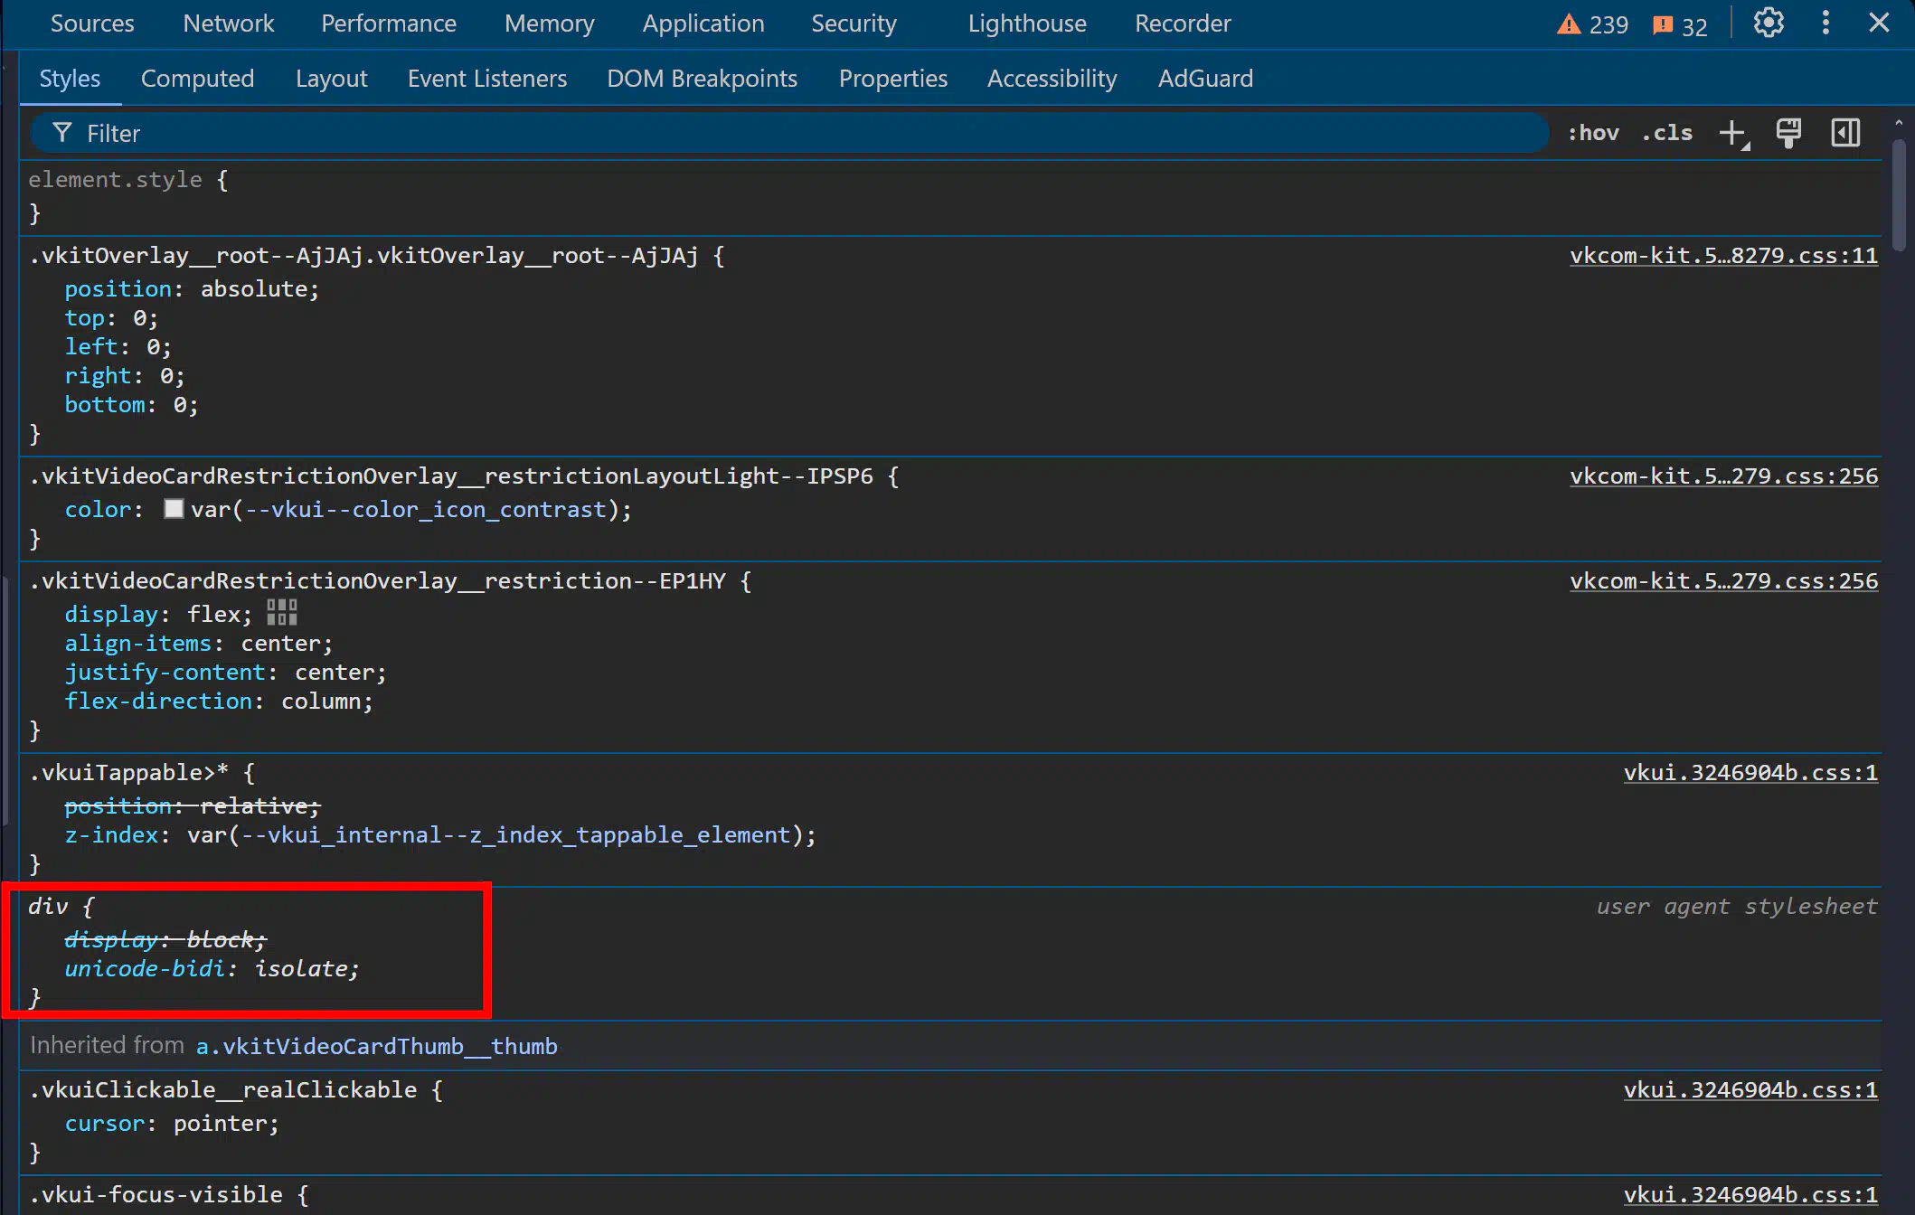Open vkui.3246904b.css:1 link for .vkuiTappable rule
Viewport: 1915px width, 1215px height.
1750,773
